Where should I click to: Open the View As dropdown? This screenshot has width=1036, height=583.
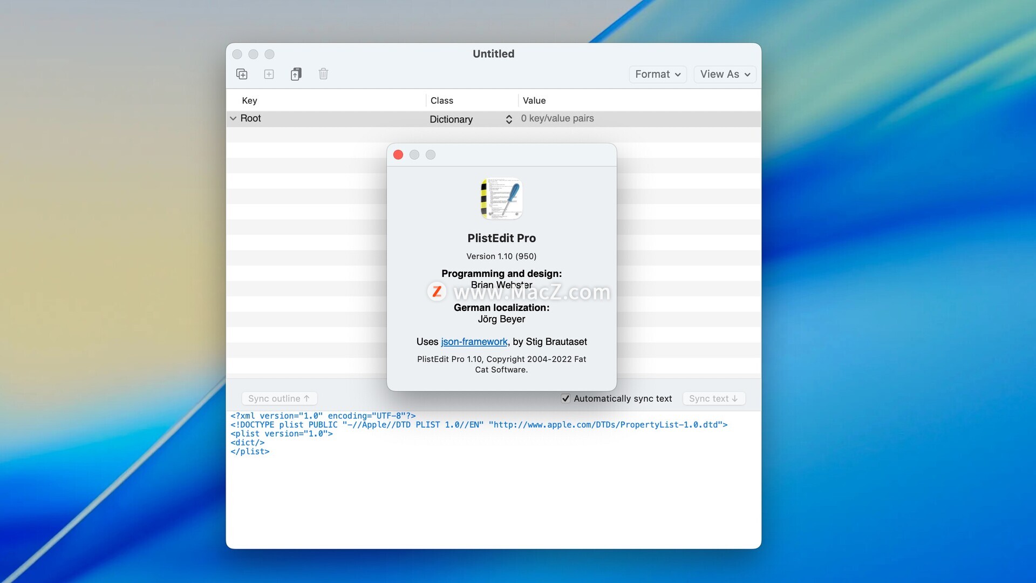pyautogui.click(x=724, y=74)
